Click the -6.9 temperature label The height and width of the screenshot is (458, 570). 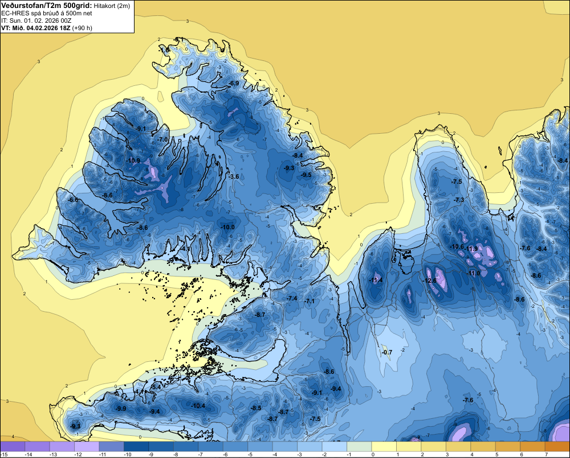click(x=233, y=83)
